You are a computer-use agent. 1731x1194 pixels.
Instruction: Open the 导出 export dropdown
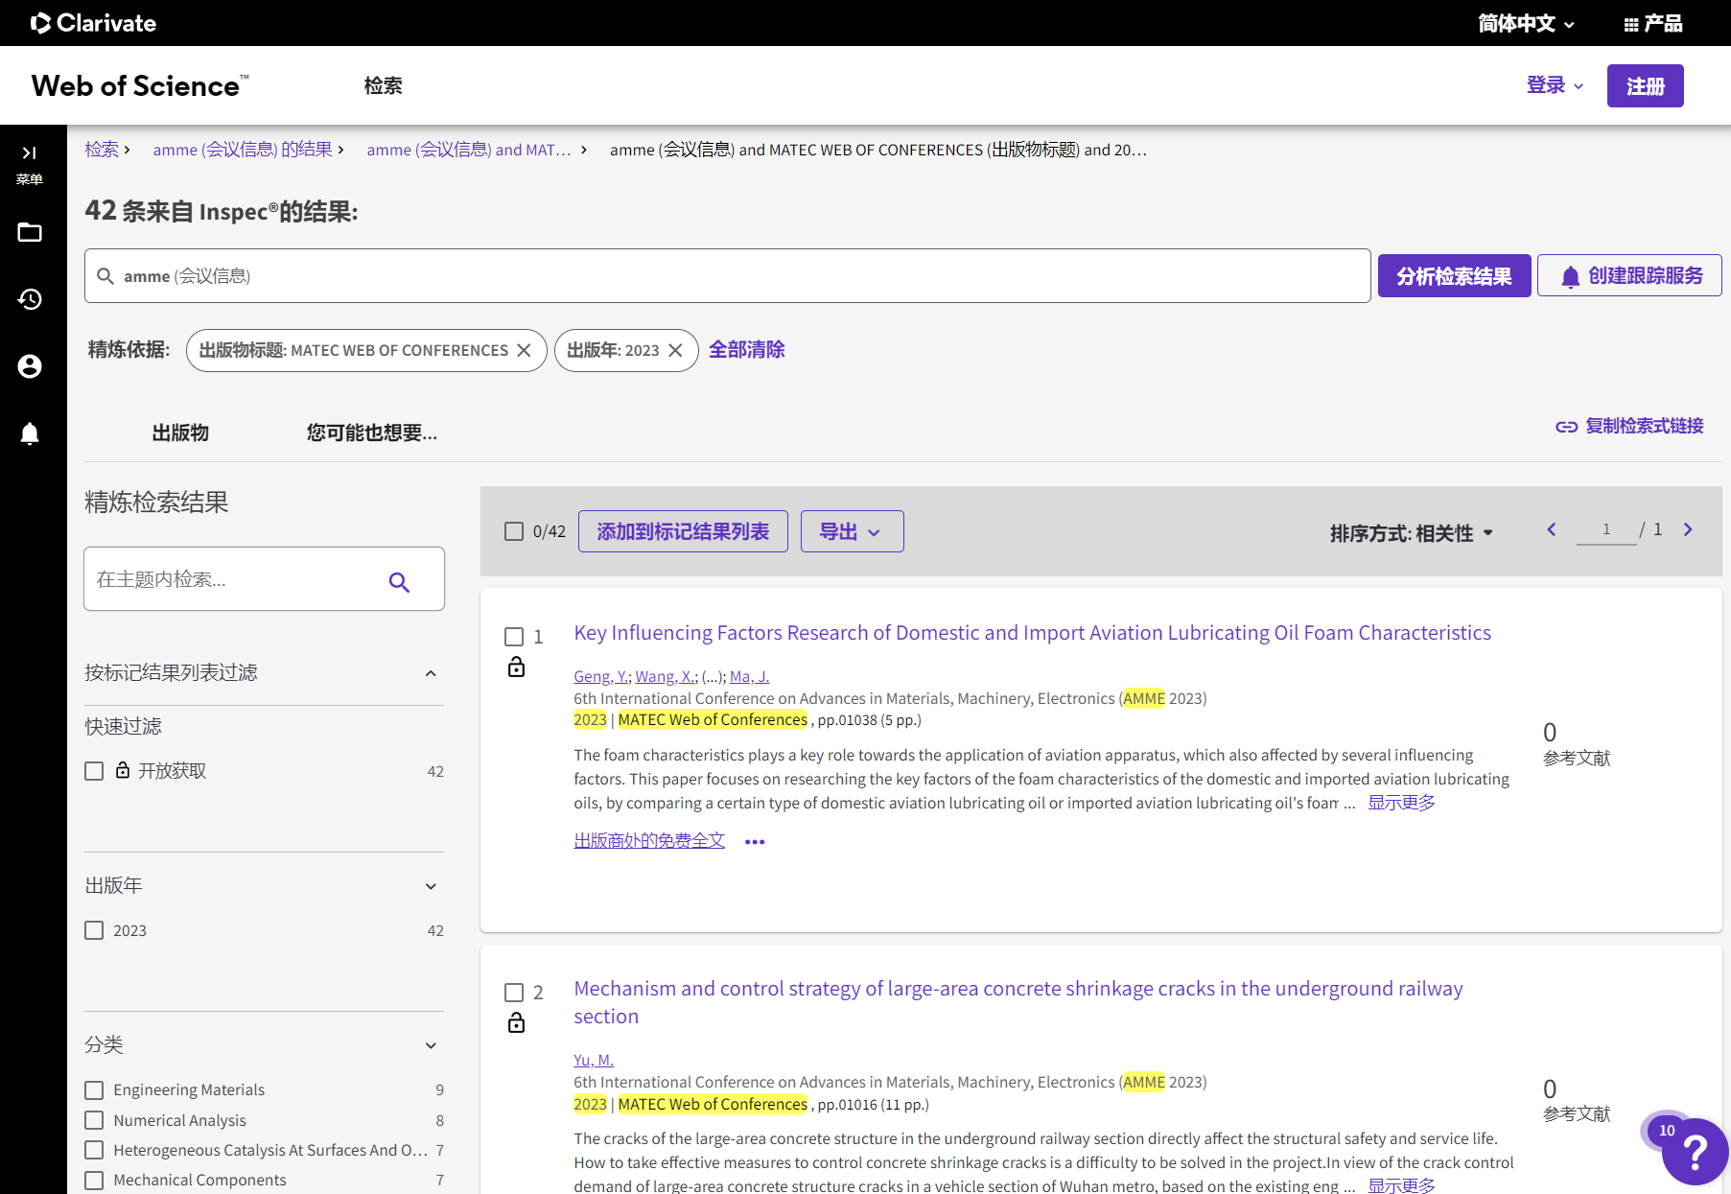(853, 531)
